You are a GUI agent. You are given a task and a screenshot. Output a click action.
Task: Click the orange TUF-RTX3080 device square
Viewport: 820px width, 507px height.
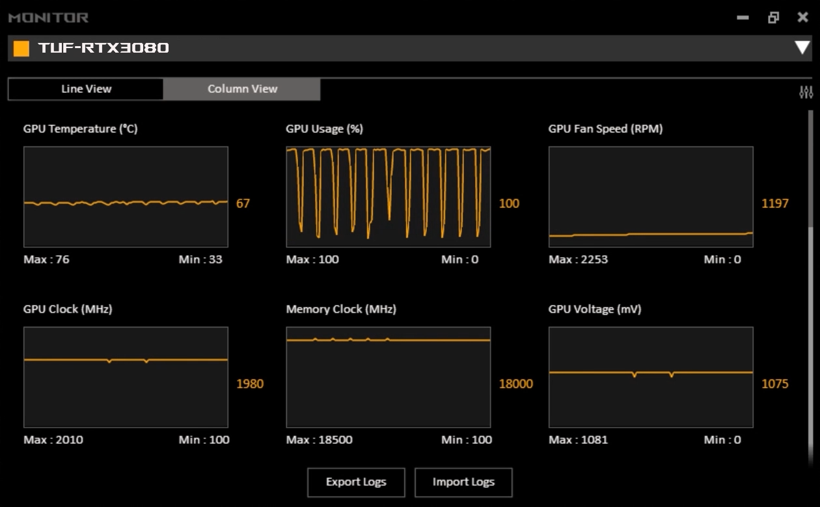click(x=21, y=48)
